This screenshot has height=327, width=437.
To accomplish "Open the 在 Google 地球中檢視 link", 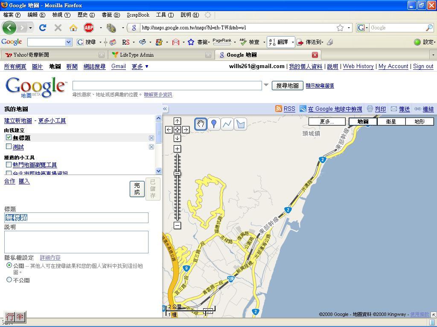I will [x=335, y=109].
